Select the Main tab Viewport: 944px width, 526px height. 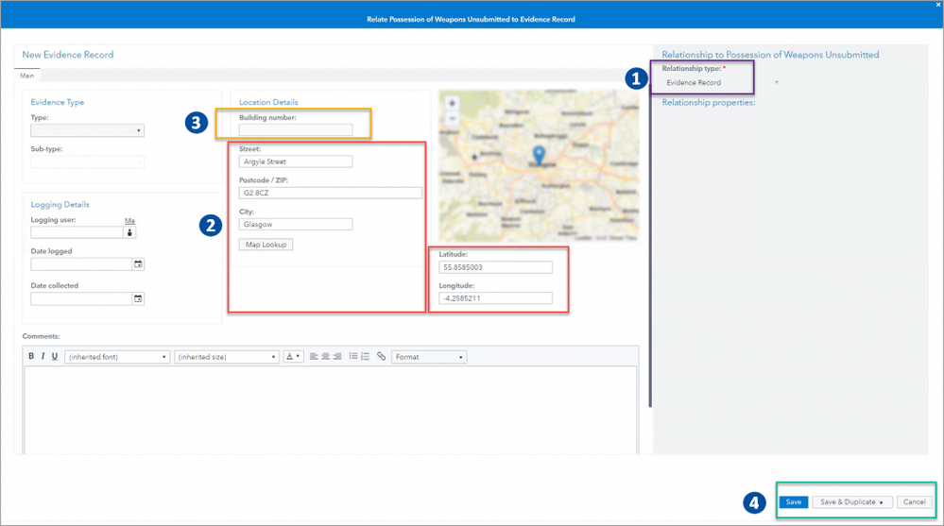point(27,76)
